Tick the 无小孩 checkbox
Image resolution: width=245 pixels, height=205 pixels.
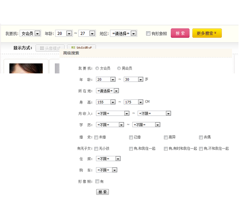click(96, 149)
